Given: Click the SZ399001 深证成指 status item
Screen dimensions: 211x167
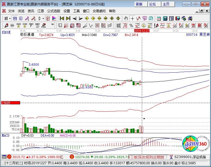Looking at the screenshot, I should pyautogui.click(x=190, y=157).
